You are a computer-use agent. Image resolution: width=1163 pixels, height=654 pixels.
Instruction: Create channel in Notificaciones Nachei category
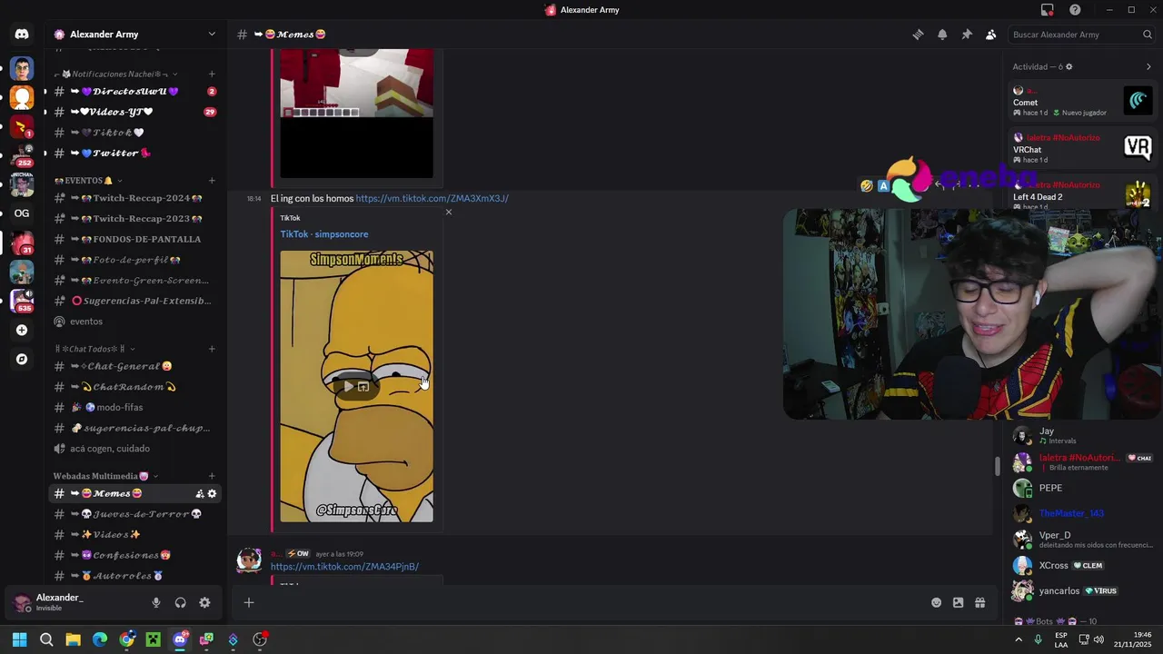tap(212, 74)
